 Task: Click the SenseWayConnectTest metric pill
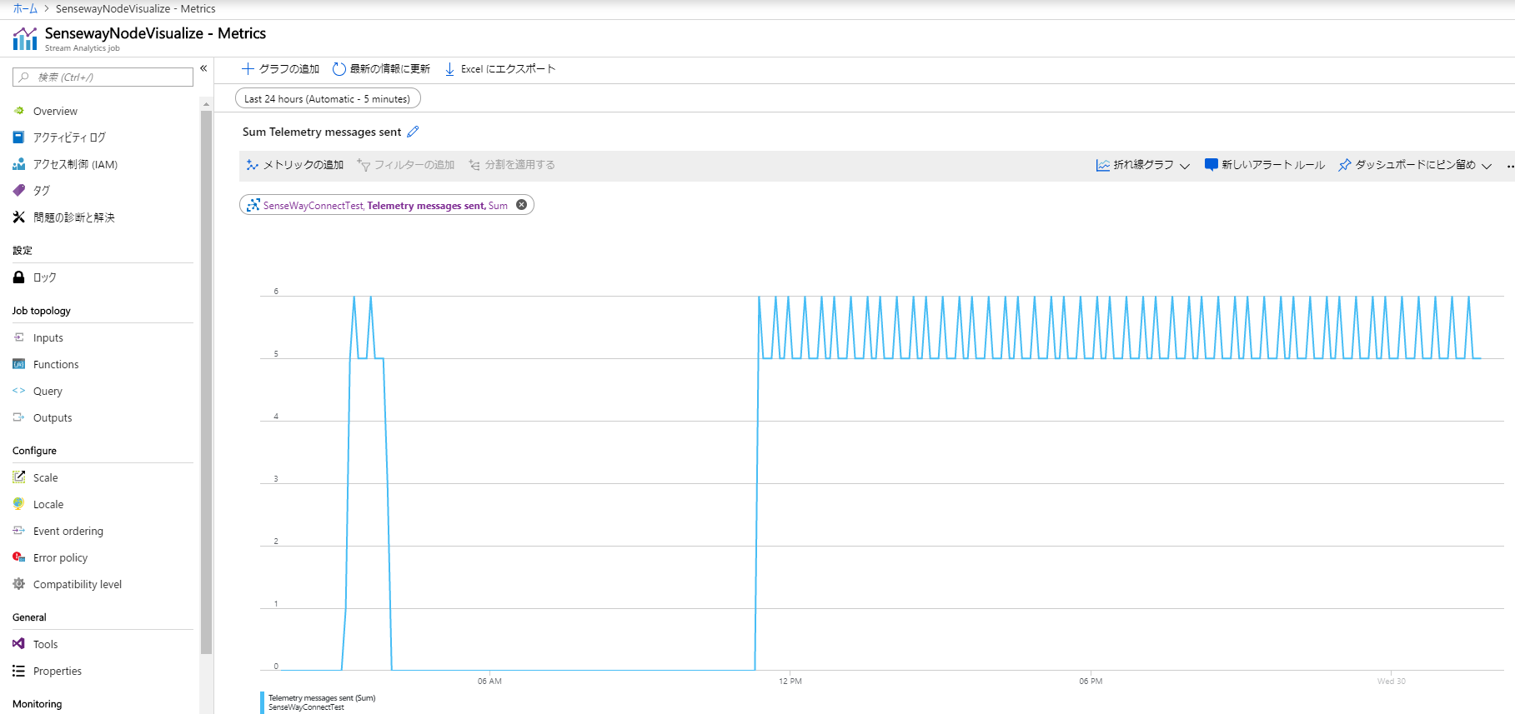tap(386, 205)
